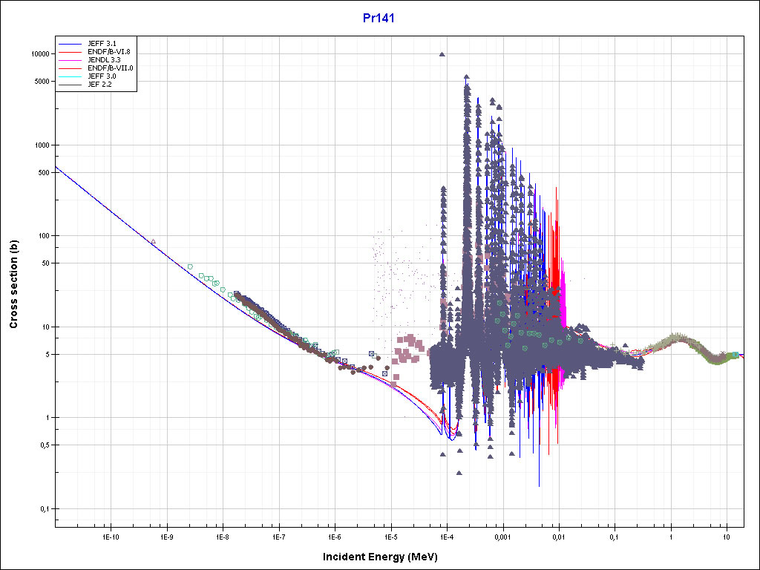Click the JEFF 3.0 legend label
The height and width of the screenshot is (570, 760).
coord(102,76)
